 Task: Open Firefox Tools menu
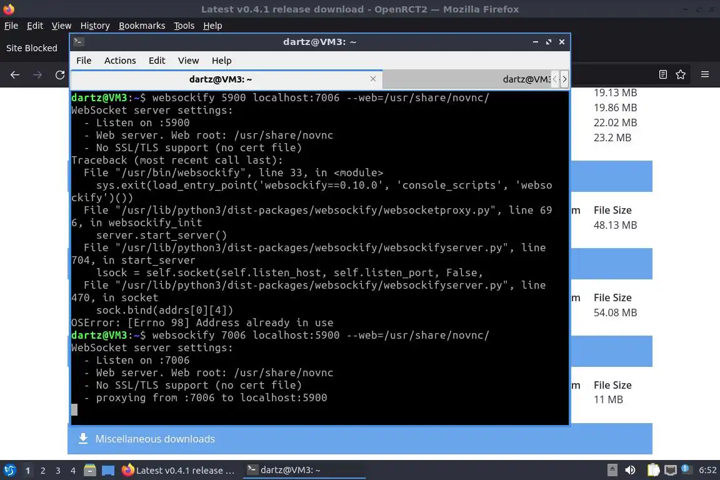tap(184, 26)
